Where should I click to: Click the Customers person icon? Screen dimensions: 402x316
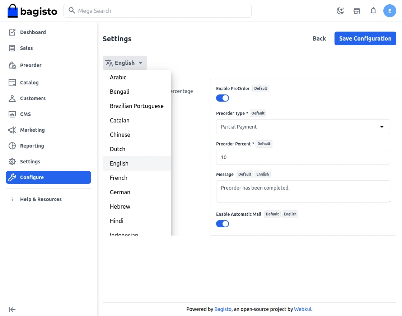tap(12, 98)
